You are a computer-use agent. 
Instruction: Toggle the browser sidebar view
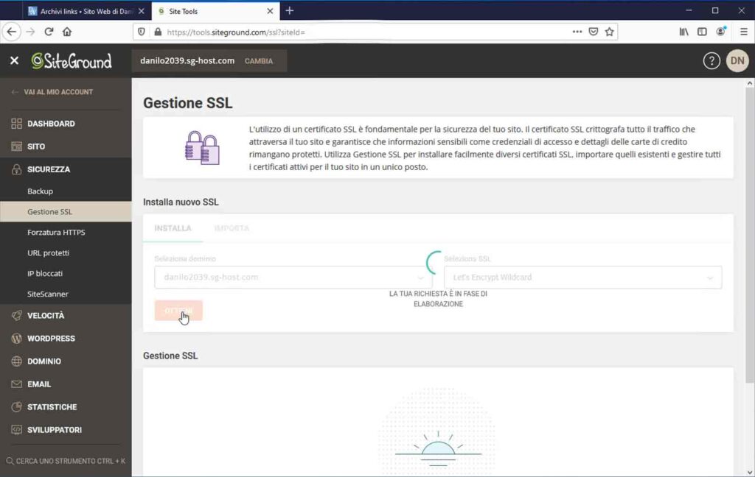[702, 32]
